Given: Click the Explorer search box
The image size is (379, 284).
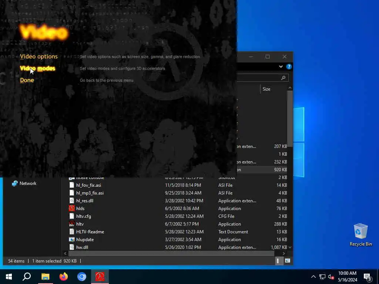Looking at the screenshot, I should click(262, 78).
